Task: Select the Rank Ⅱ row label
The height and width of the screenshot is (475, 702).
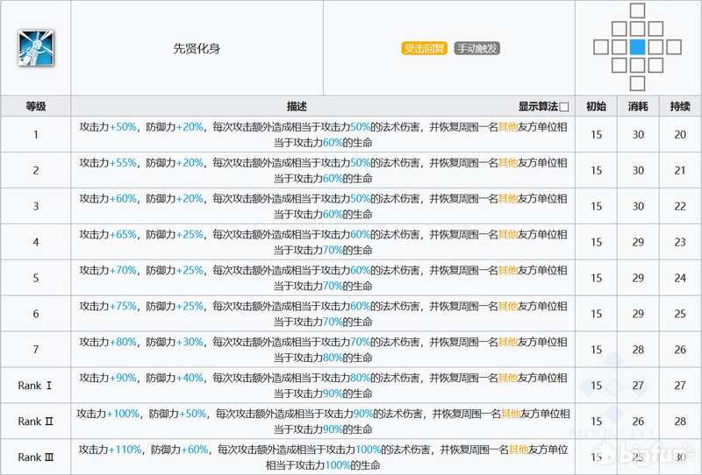Action: click(35, 422)
